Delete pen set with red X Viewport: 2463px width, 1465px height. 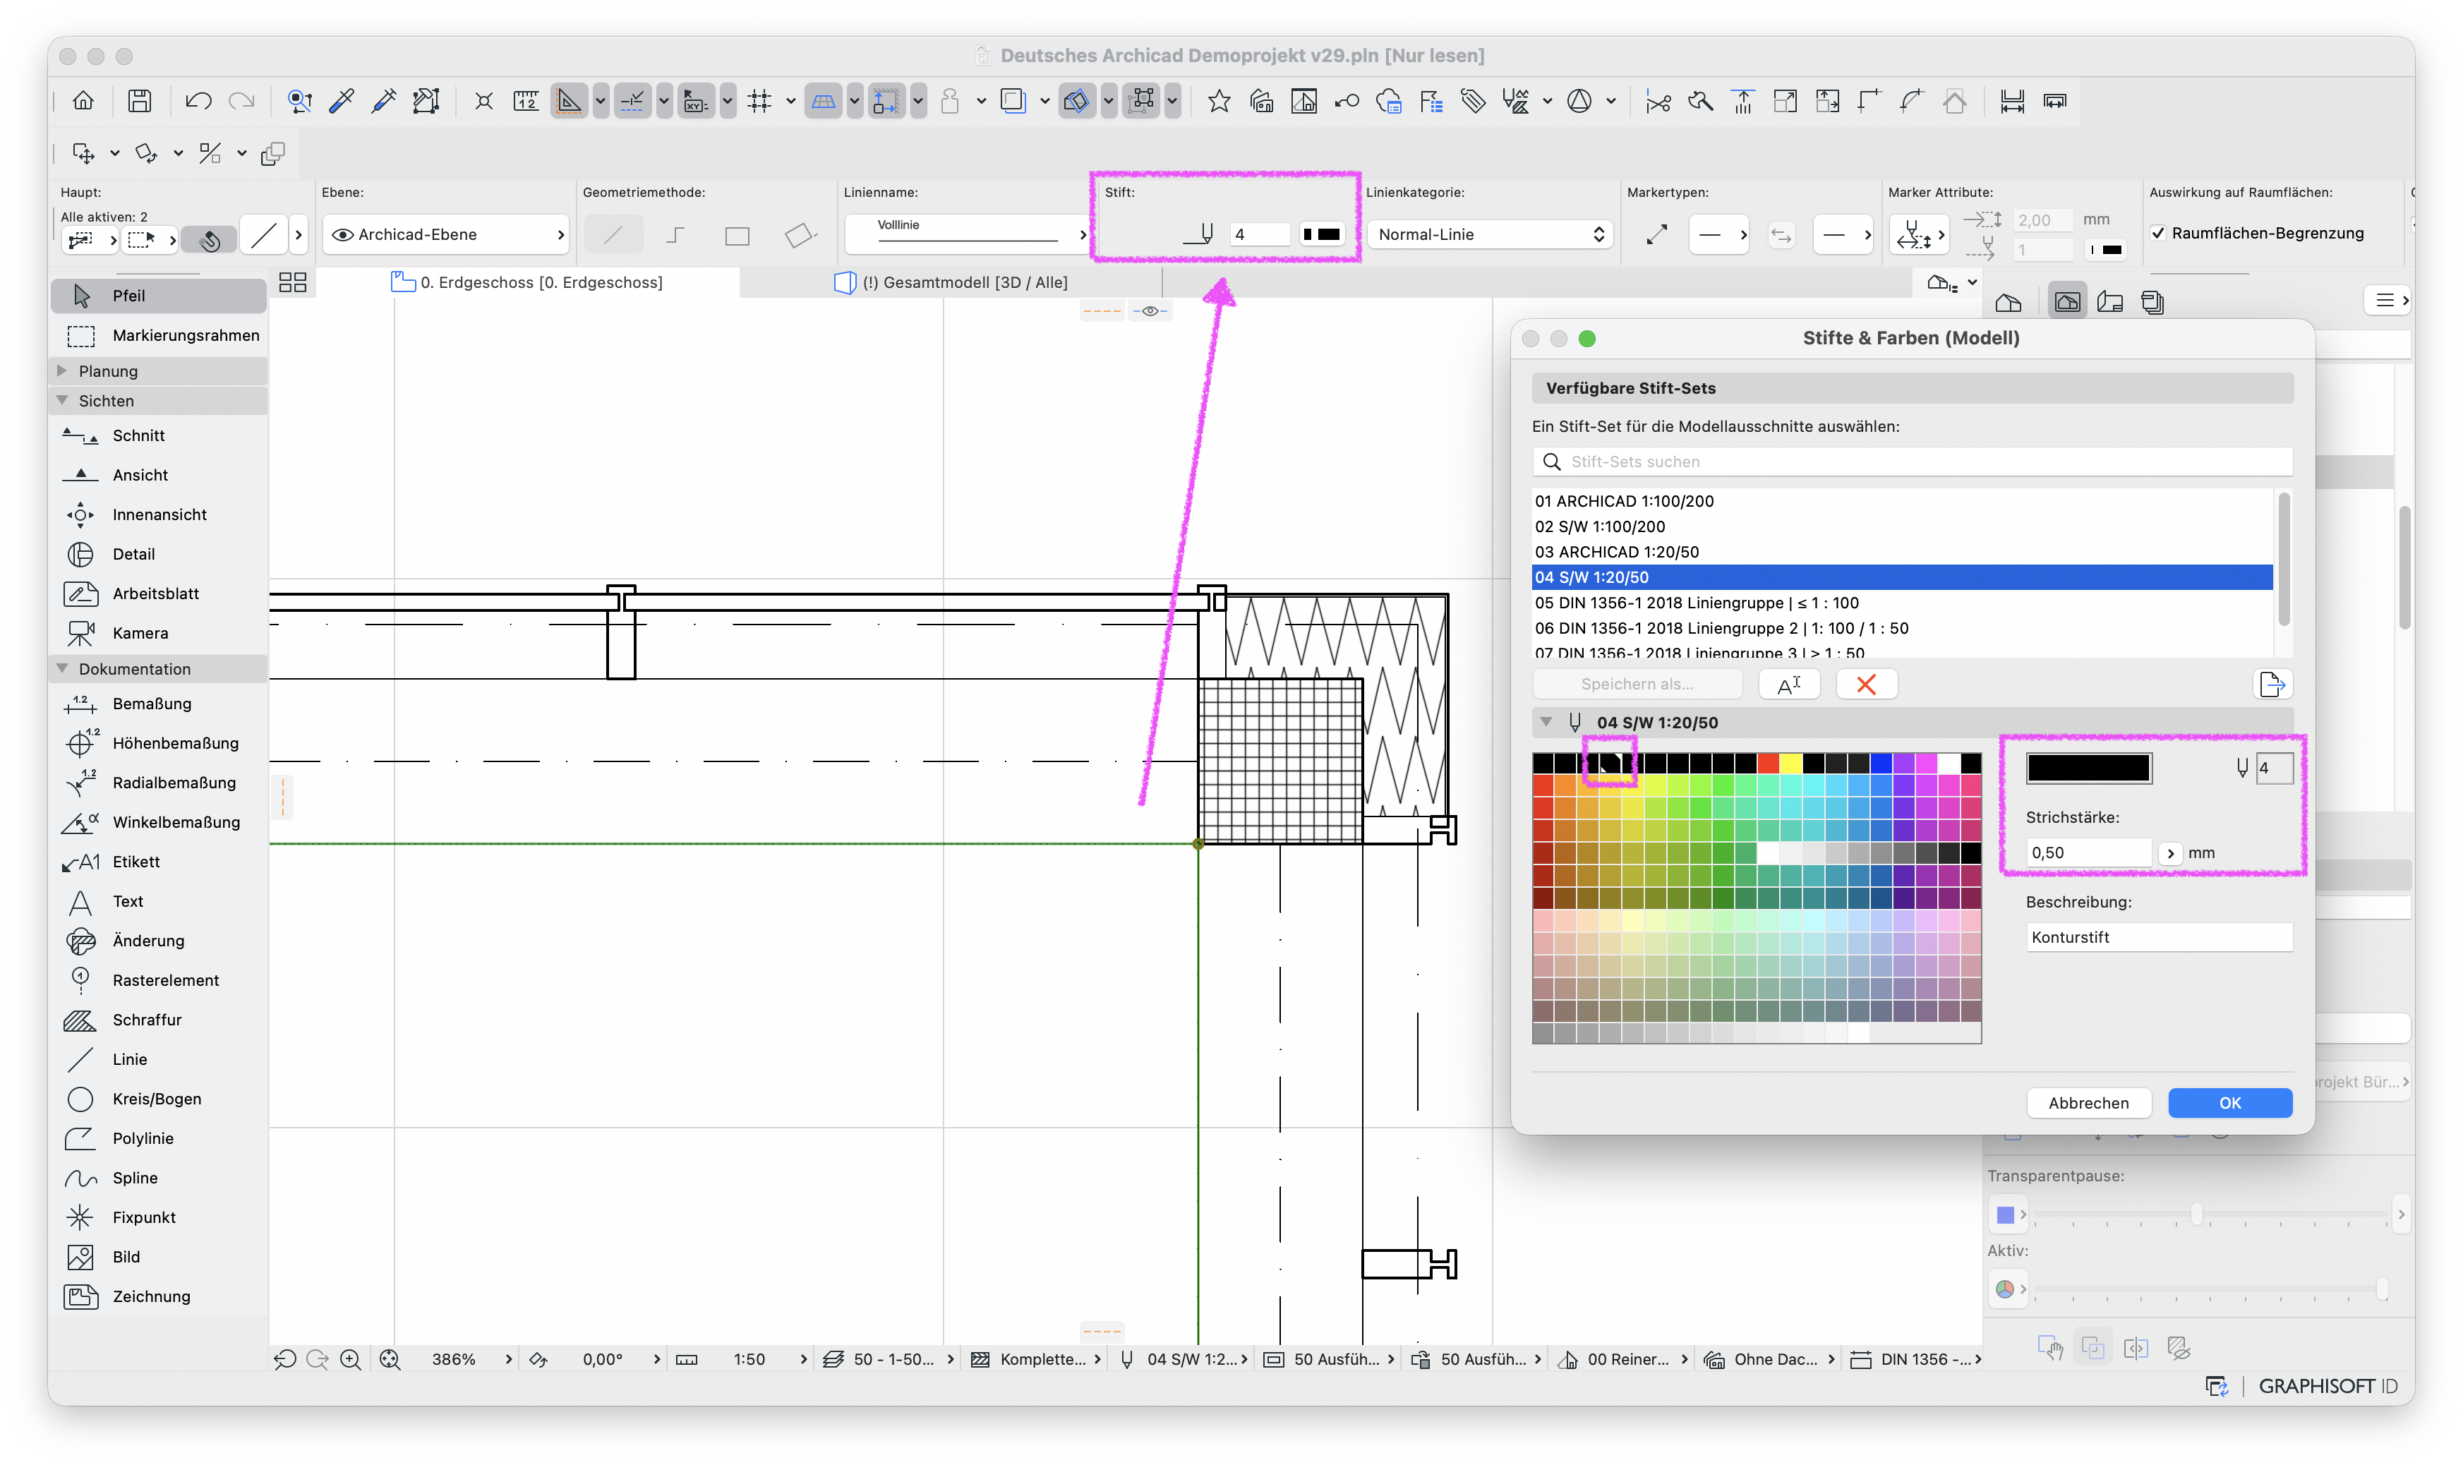1866,684
